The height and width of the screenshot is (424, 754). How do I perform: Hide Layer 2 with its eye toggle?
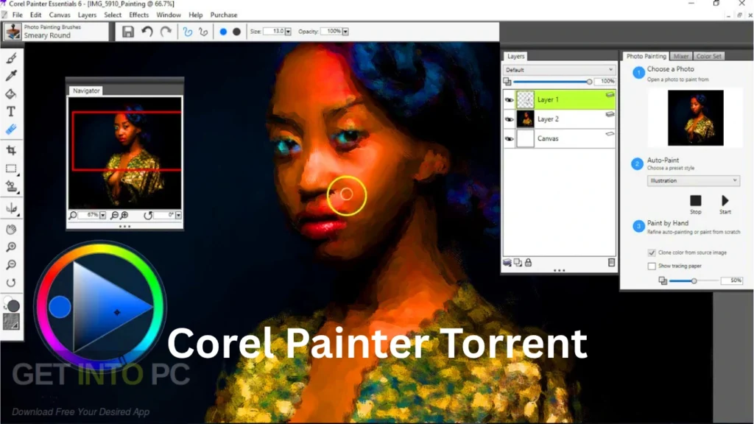509,119
